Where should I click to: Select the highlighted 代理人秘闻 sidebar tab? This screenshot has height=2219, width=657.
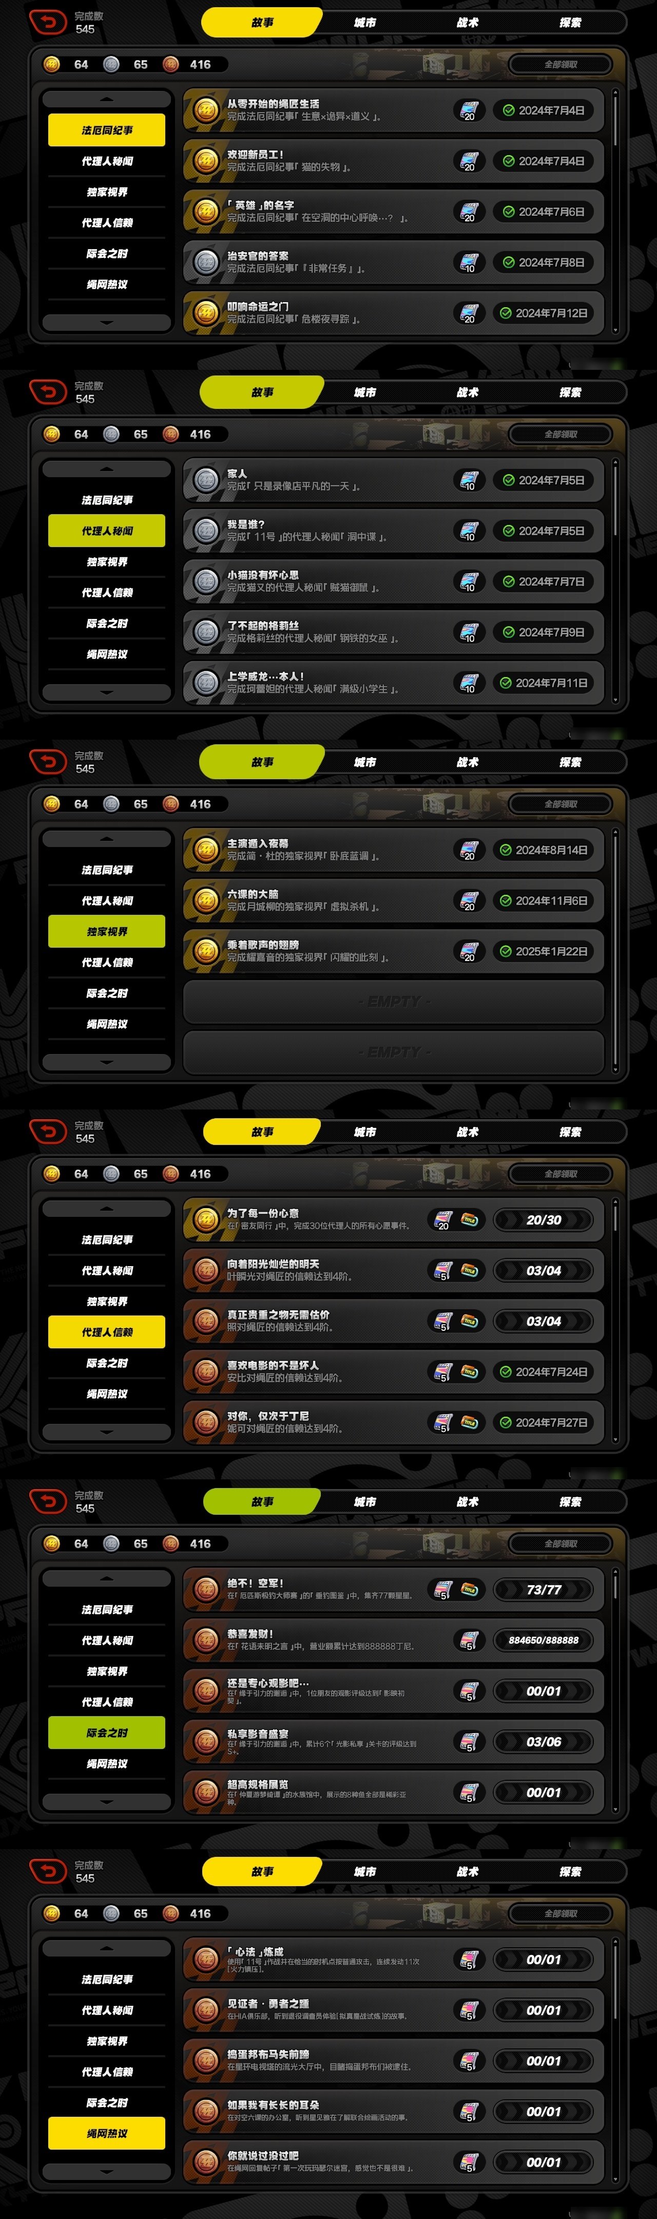click(x=107, y=532)
